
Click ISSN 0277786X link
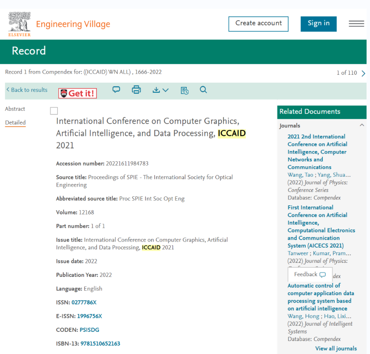pos(84,303)
